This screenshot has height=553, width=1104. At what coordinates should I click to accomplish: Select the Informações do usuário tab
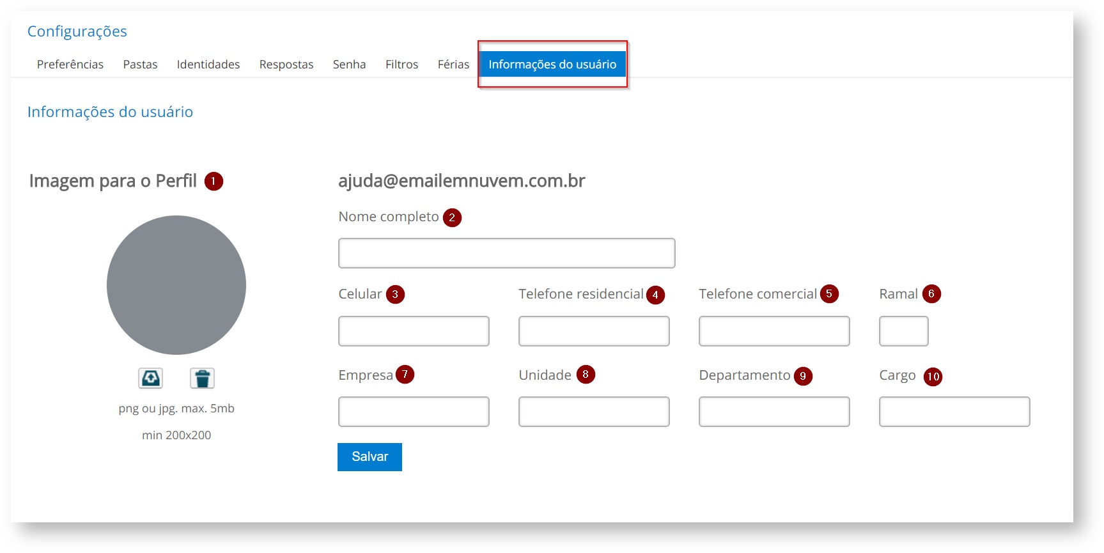click(552, 65)
